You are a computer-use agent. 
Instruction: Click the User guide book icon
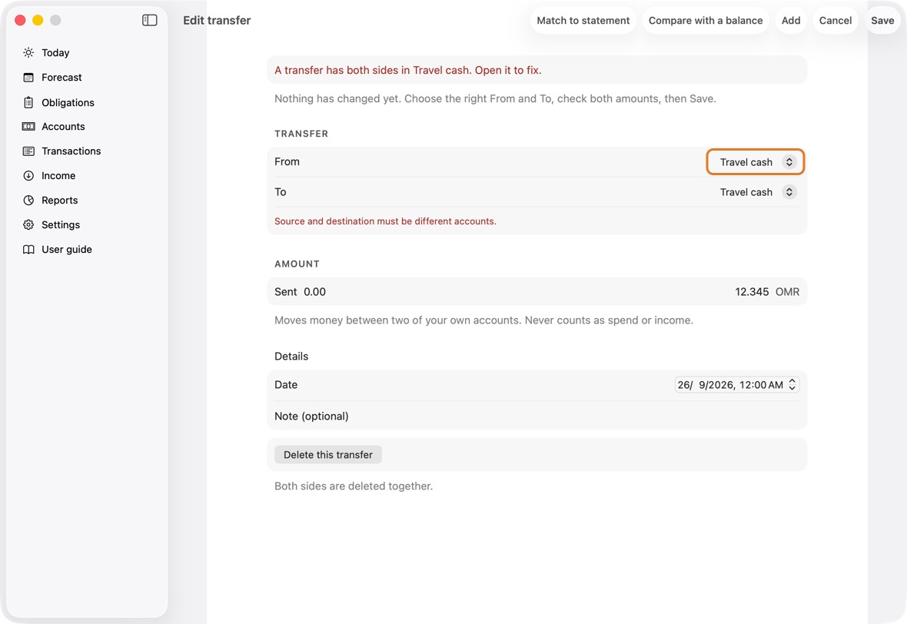[x=28, y=249]
